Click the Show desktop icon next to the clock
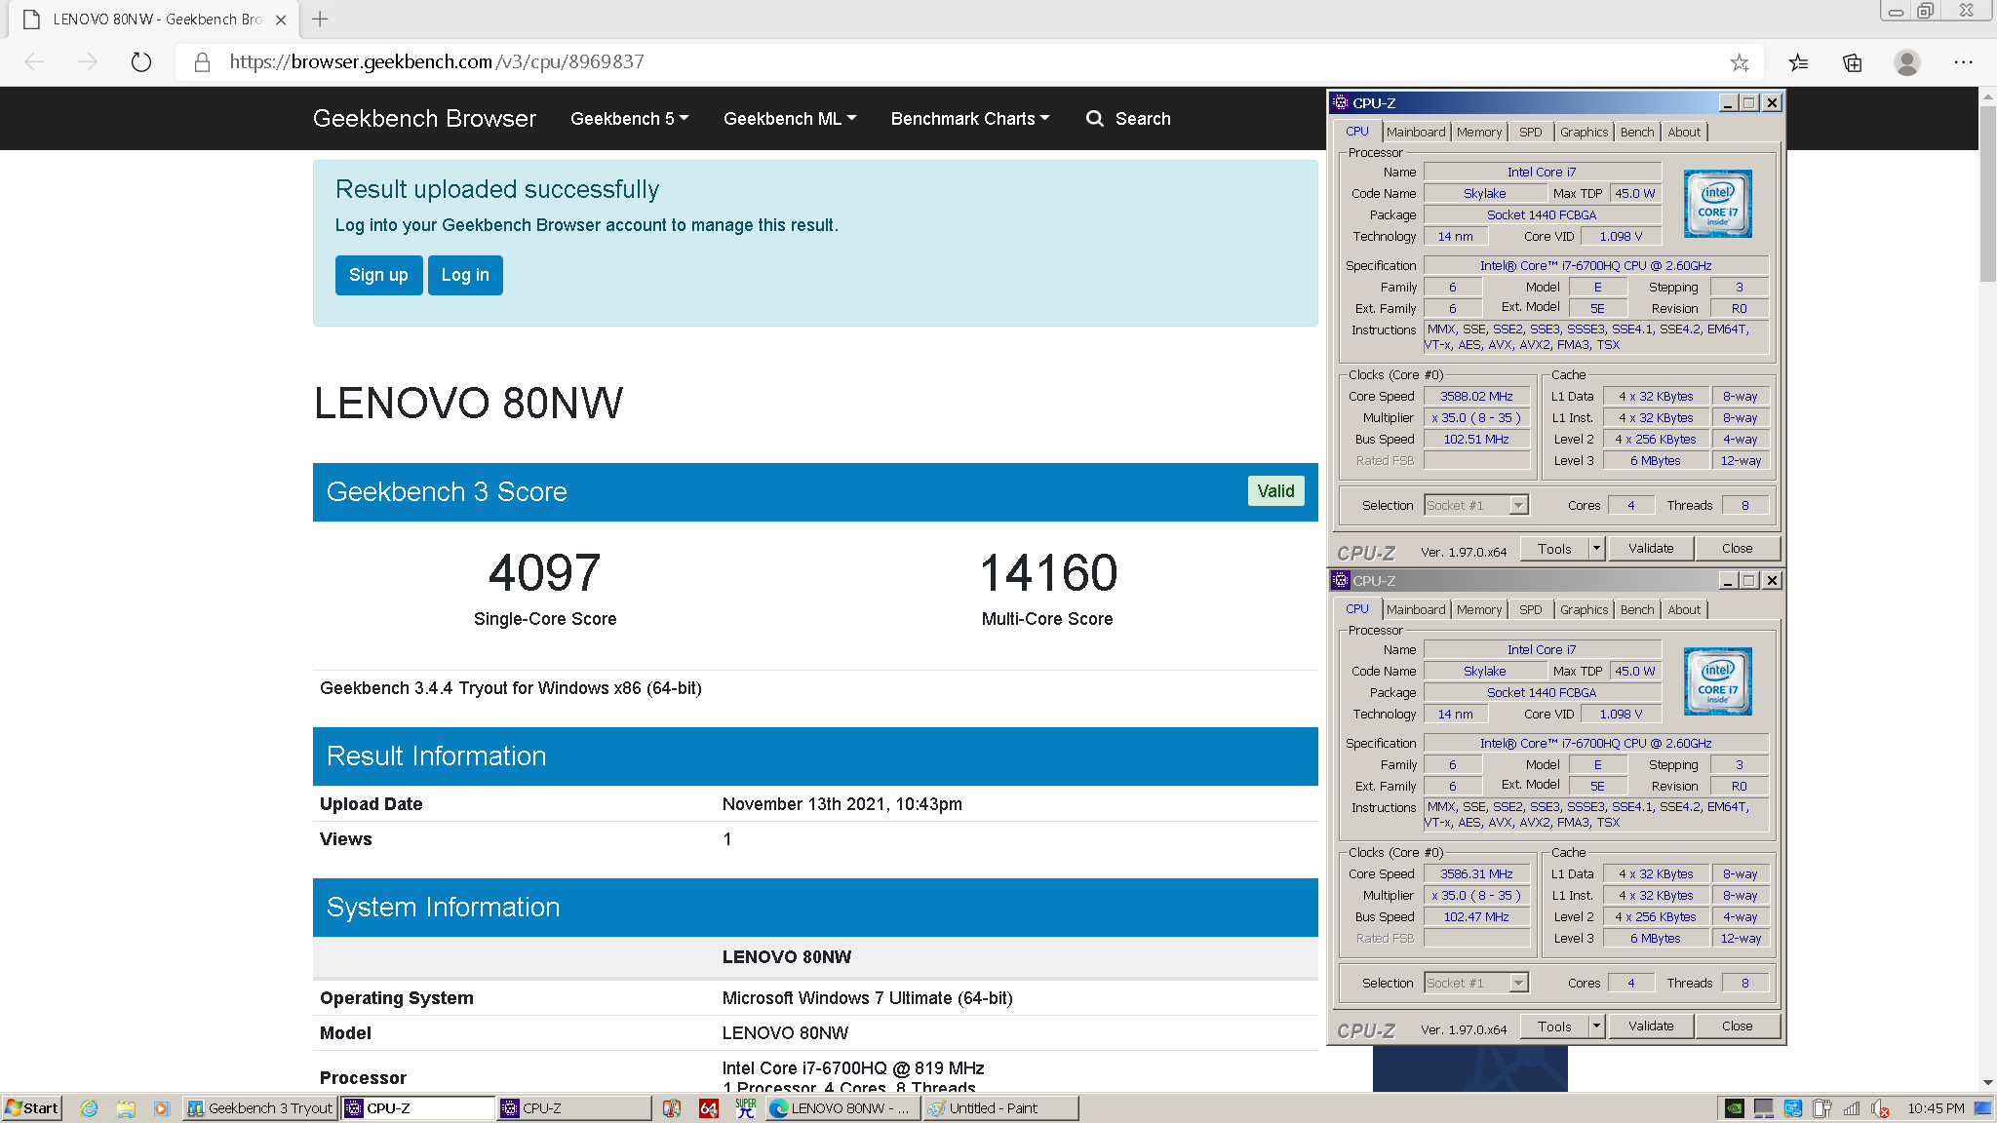The image size is (1997, 1123). point(1984,1108)
